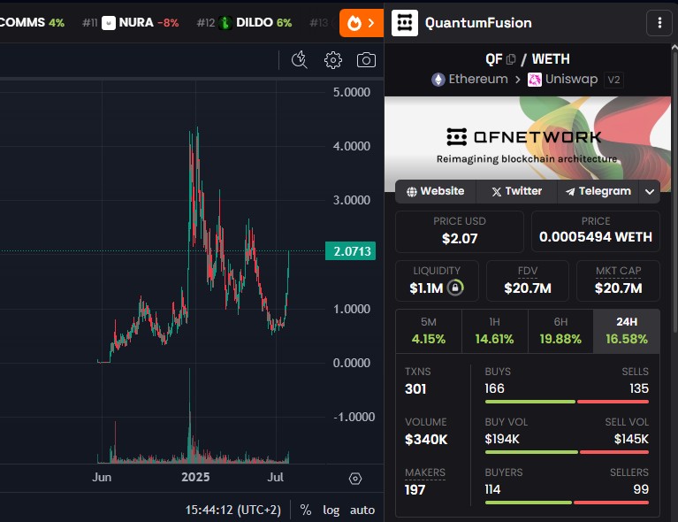678x522 pixels.
Task: Click the BUY VOL $194K value
Action: tap(502, 440)
